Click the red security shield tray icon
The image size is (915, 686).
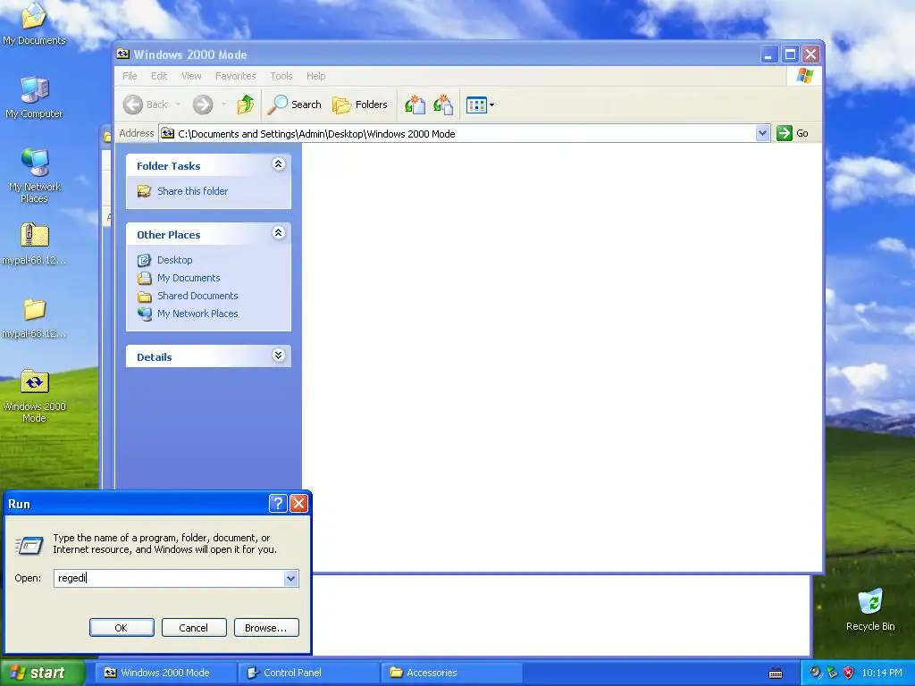[x=849, y=673]
